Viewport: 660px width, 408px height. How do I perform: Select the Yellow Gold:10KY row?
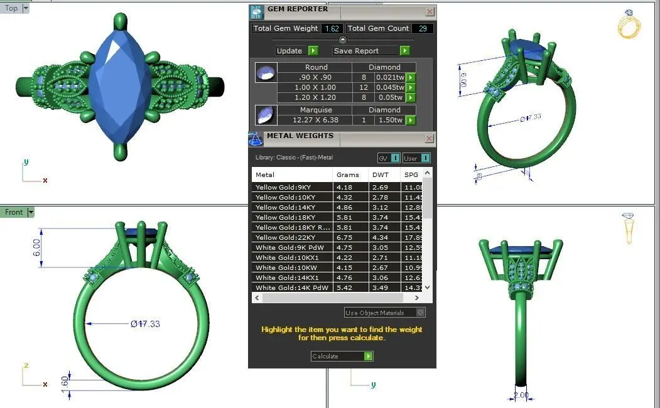point(337,197)
